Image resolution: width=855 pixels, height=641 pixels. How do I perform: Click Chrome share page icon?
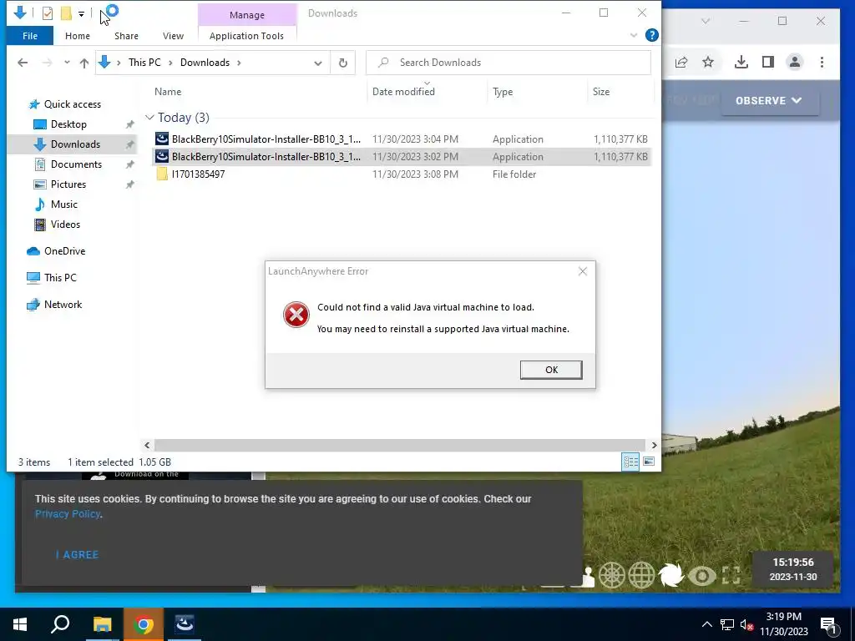pos(681,62)
